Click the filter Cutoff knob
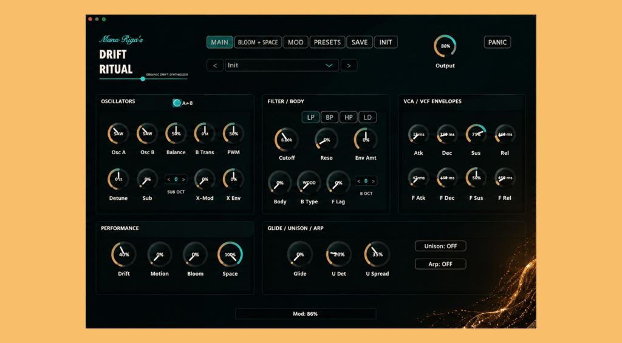The width and height of the screenshot is (622, 343). point(287,140)
